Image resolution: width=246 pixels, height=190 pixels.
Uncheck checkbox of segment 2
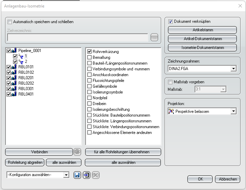pyautogui.click(x=15, y=62)
